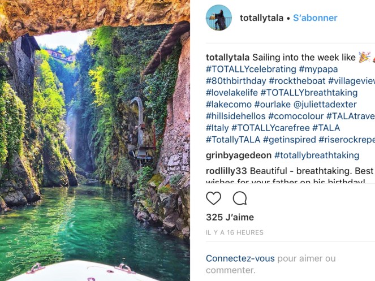Click the #totallybreathtaking hashtag in comment
The image size is (375, 281).
(317, 155)
